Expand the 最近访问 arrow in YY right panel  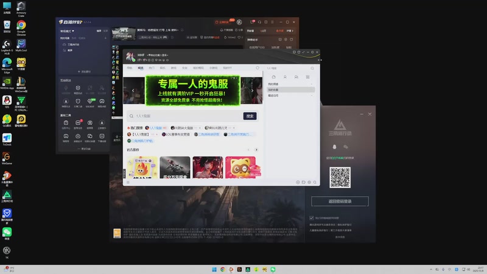pos(312,96)
